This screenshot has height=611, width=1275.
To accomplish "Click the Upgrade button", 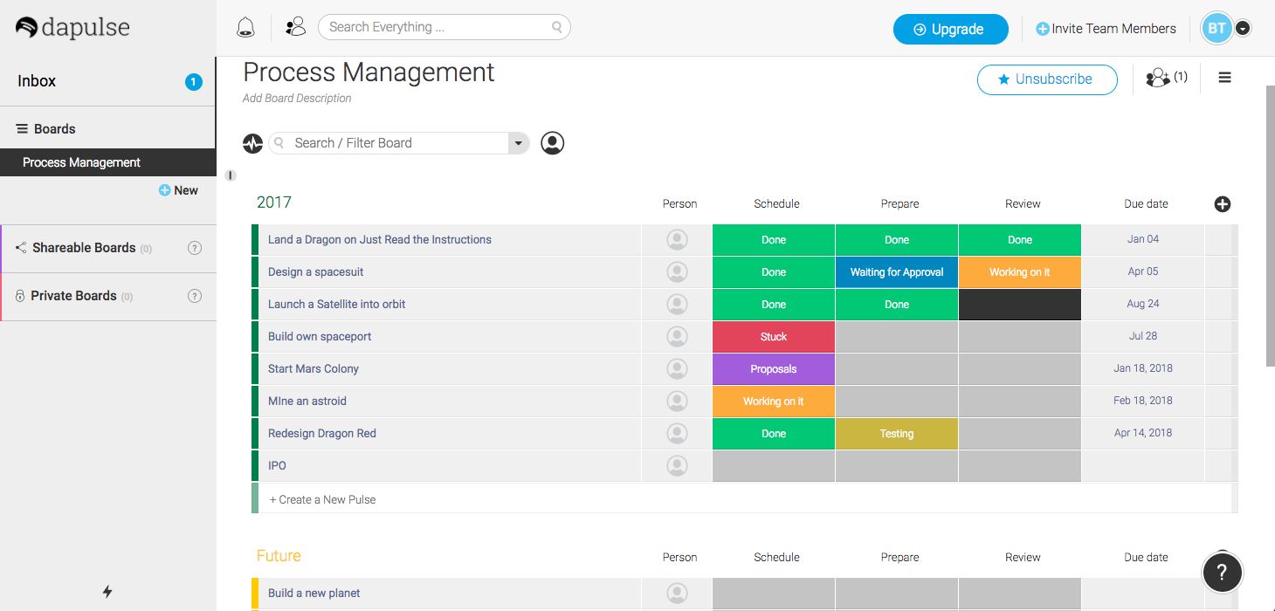I will click(950, 29).
